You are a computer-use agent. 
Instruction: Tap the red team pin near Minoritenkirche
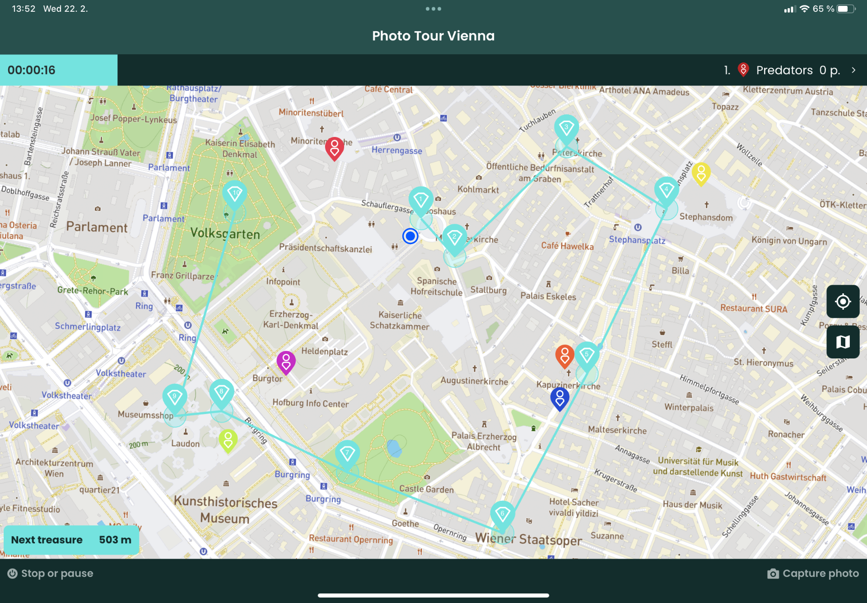coord(335,148)
